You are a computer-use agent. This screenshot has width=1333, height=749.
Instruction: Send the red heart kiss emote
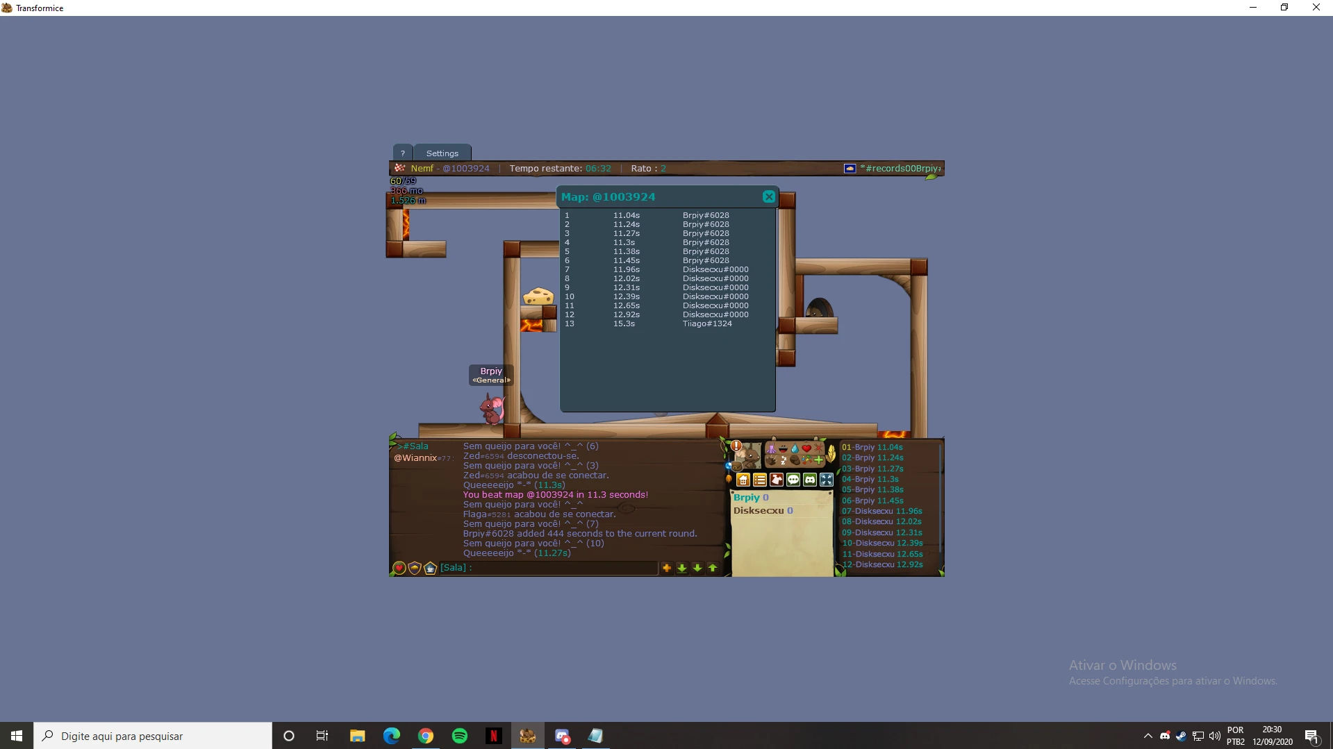point(806,448)
